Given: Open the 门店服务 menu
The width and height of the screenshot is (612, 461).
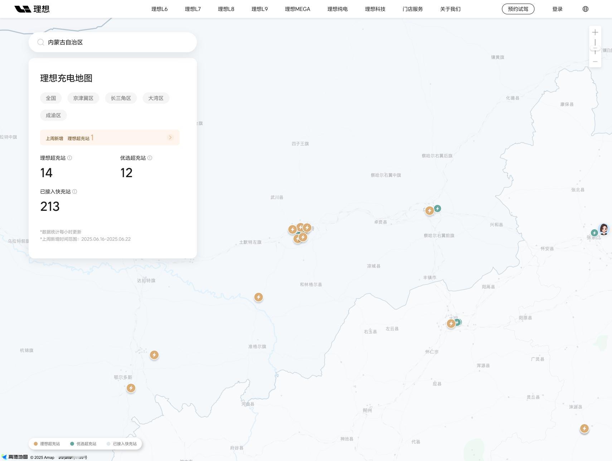Looking at the screenshot, I should [x=413, y=9].
